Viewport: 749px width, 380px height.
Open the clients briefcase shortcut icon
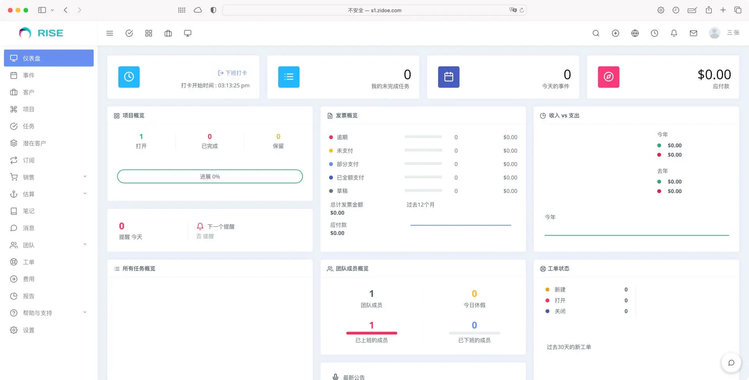[x=168, y=34]
